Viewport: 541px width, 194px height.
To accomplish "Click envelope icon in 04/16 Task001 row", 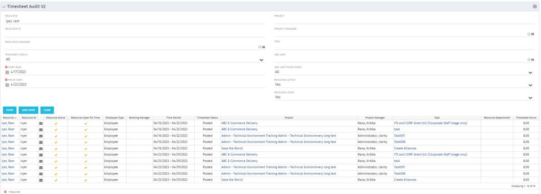I will [x=41, y=135].
